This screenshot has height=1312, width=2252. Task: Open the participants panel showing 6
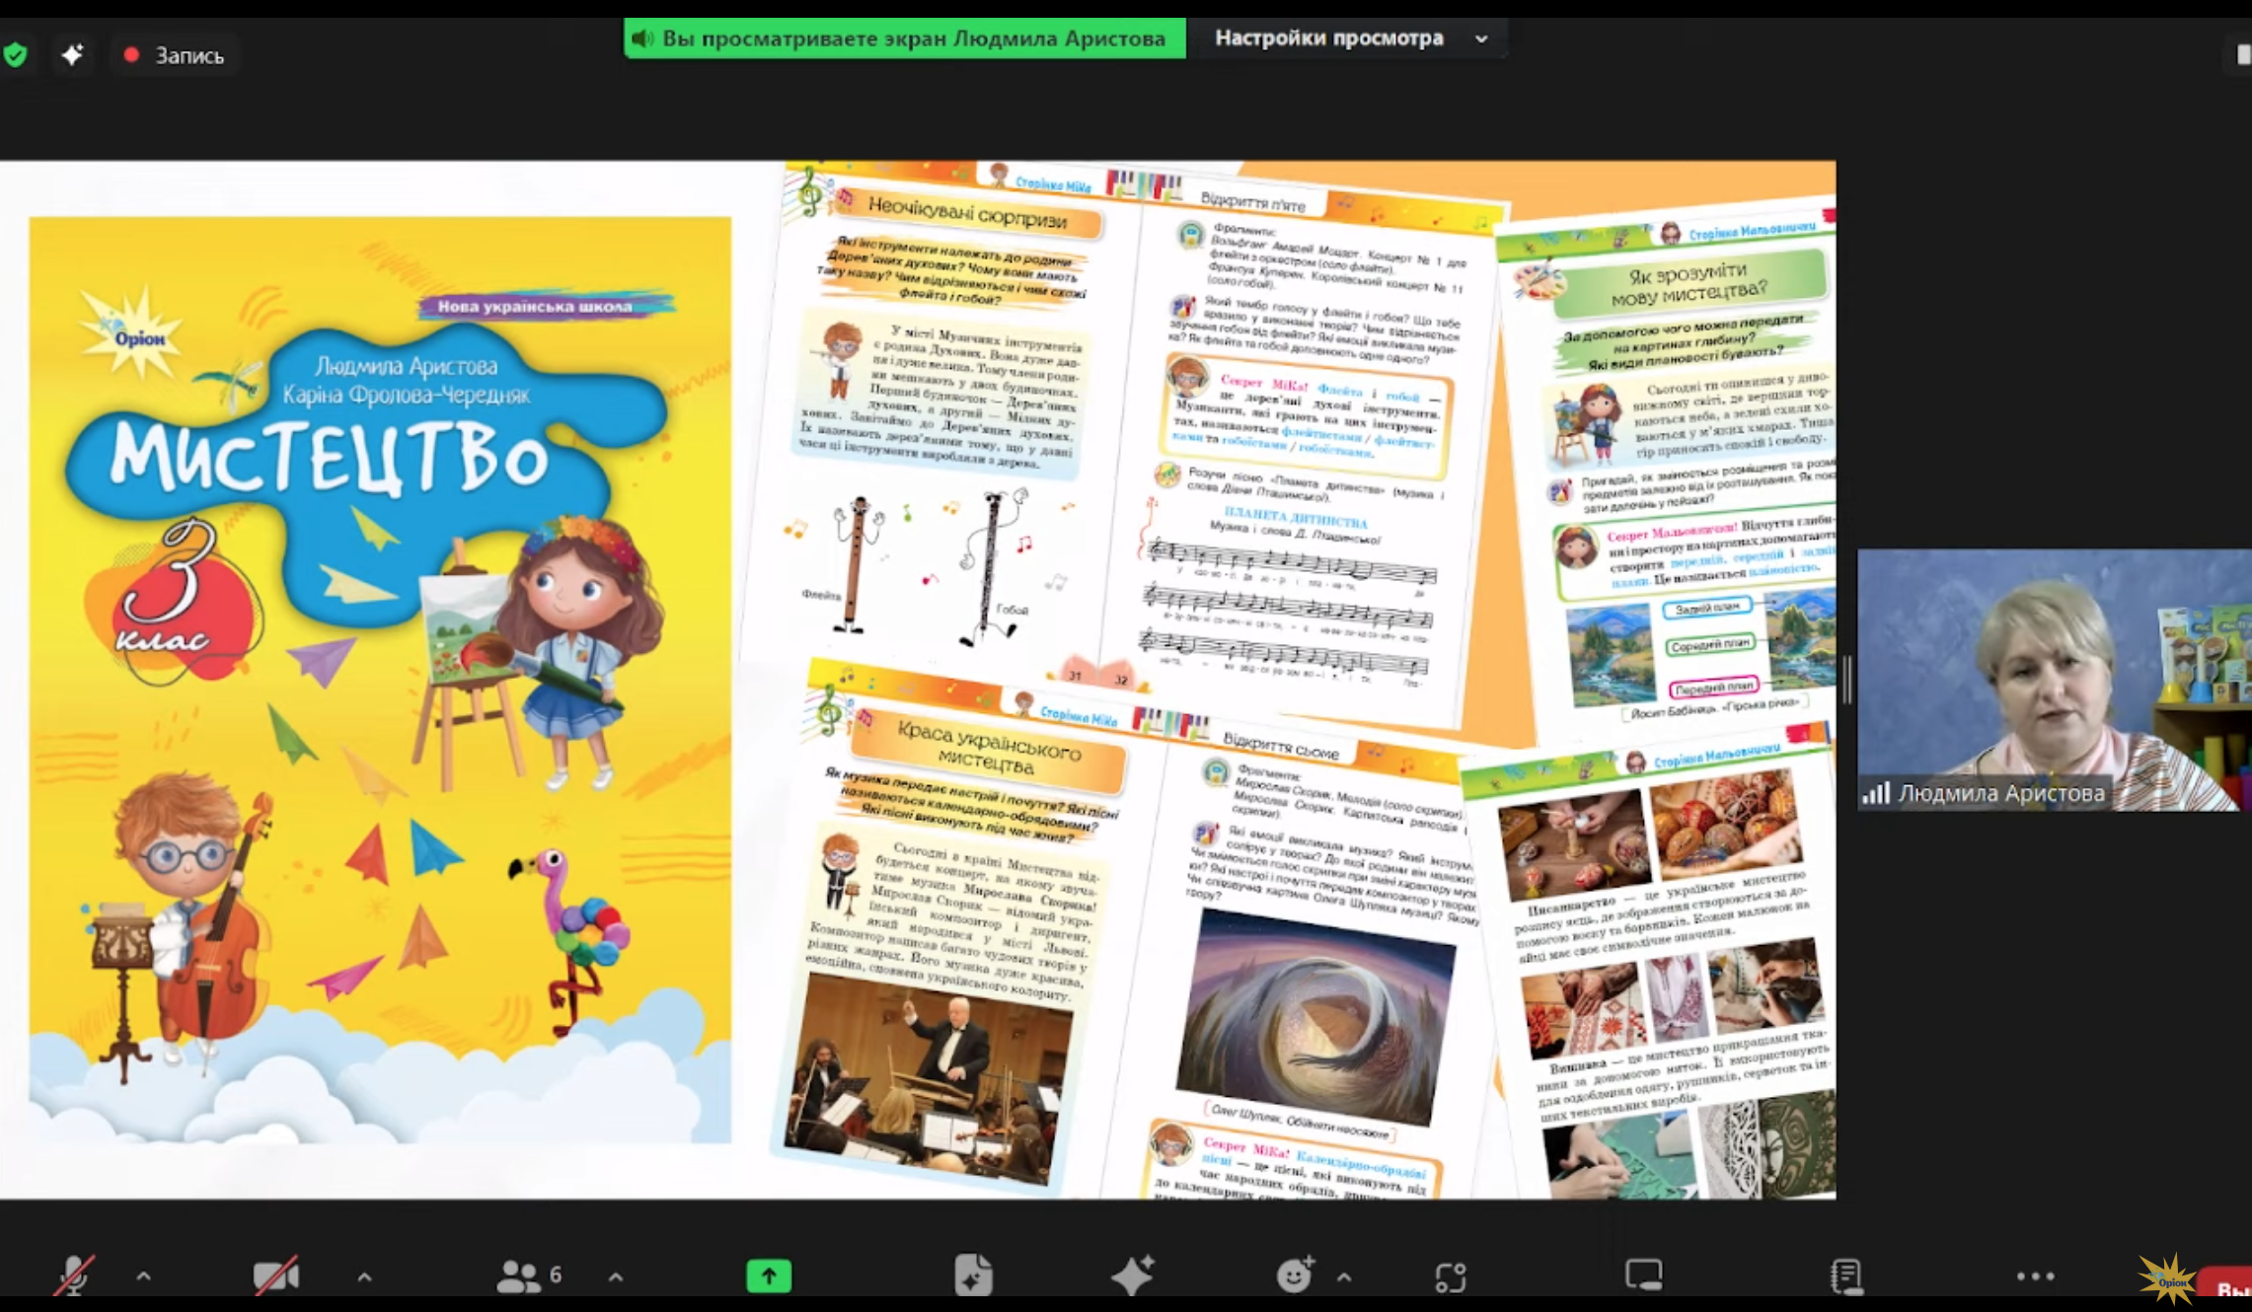(529, 1276)
